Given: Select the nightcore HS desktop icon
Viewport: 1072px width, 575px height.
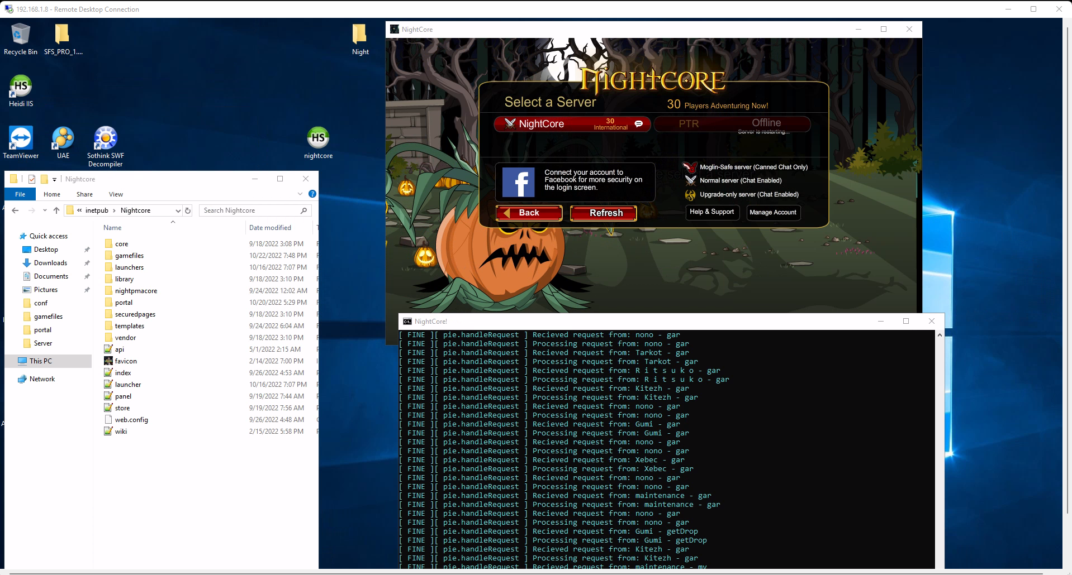Looking at the screenshot, I should coord(318,143).
